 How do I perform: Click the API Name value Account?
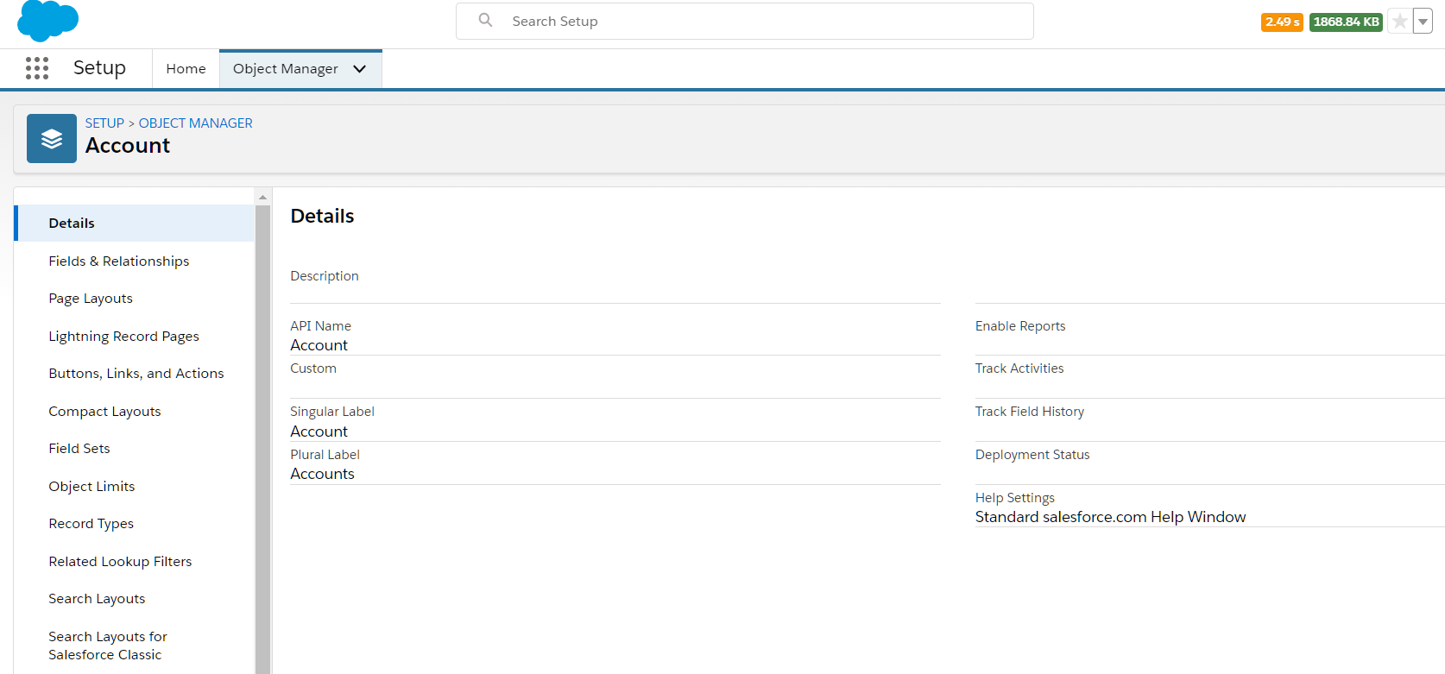319,345
